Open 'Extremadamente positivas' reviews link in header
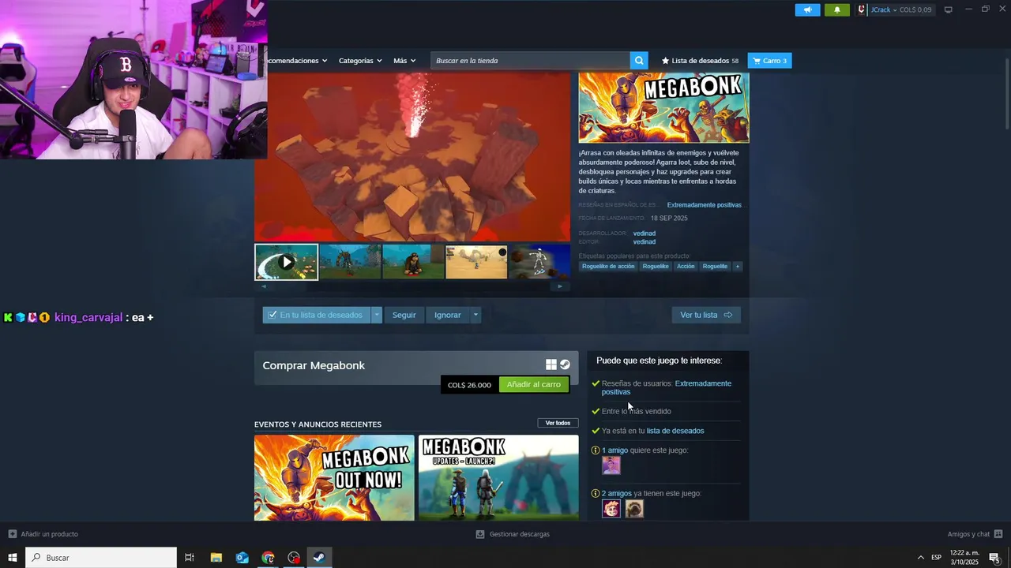The height and width of the screenshot is (568, 1011). (704, 205)
